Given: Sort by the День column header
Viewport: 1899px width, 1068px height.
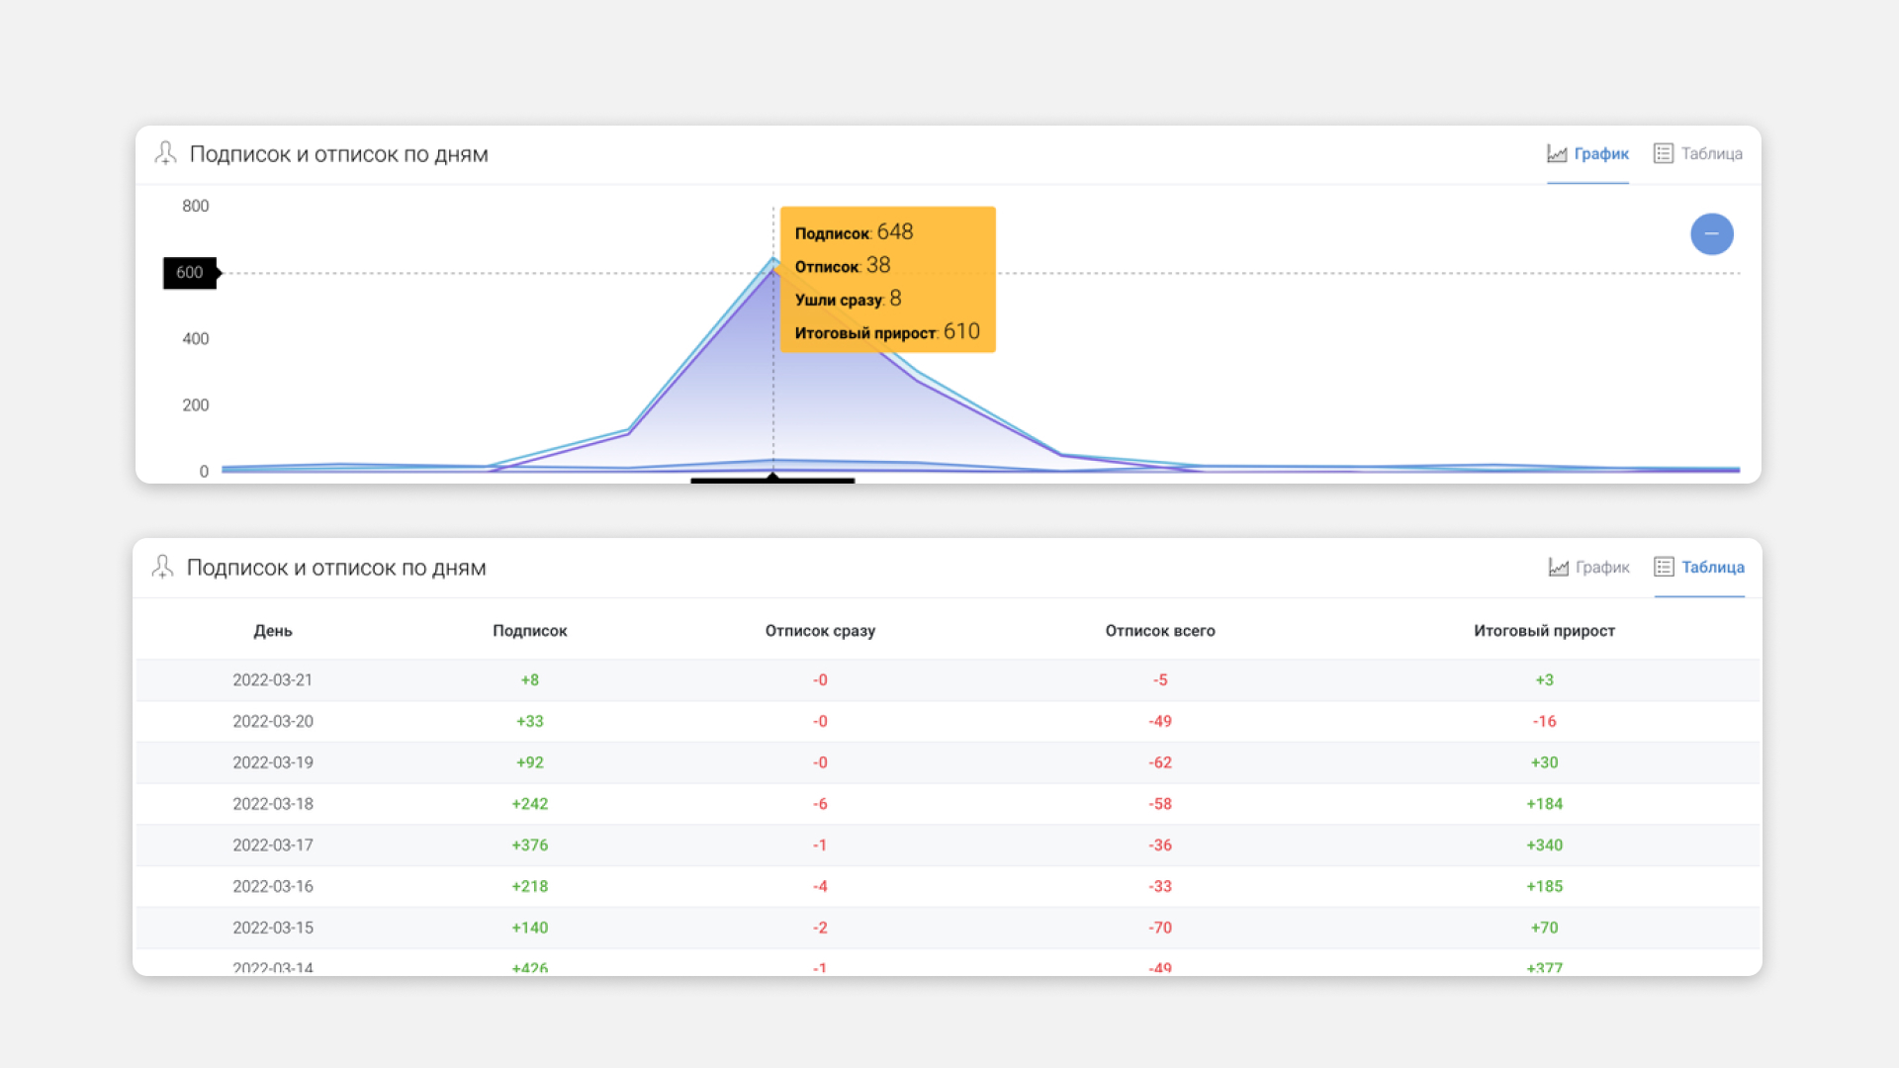Looking at the screenshot, I should 273,631.
